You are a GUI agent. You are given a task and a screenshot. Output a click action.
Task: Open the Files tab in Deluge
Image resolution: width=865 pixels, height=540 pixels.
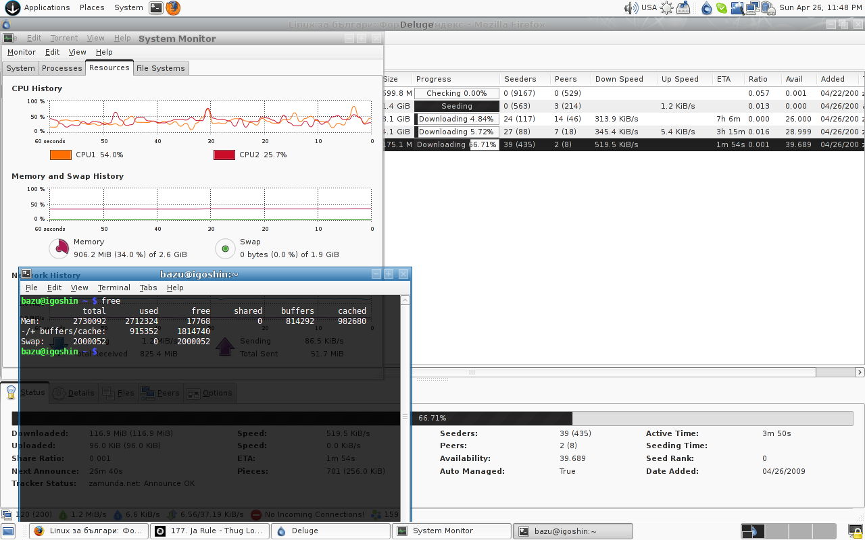118,393
